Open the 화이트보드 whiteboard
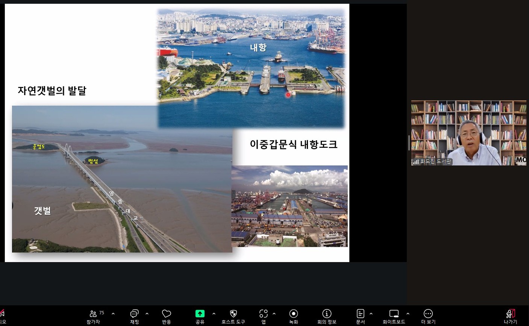Image resolution: width=529 pixels, height=326 pixels. click(394, 317)
